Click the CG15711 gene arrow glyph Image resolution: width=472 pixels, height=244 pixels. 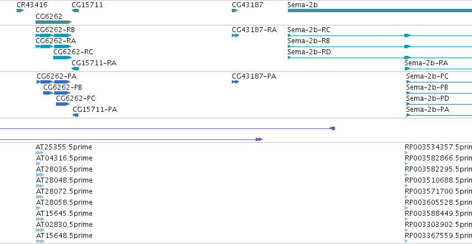(x=75, y=11)
